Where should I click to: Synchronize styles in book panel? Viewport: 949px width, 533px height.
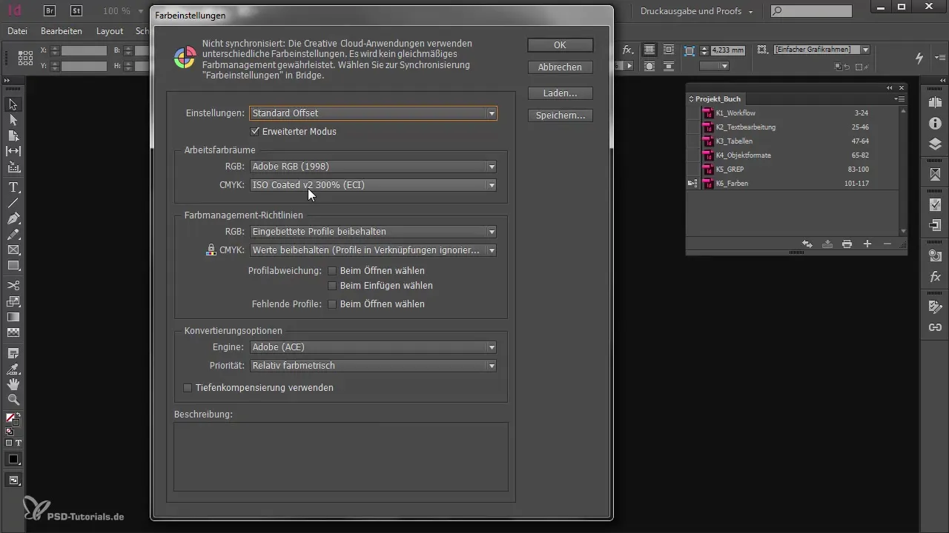[807, 244]
